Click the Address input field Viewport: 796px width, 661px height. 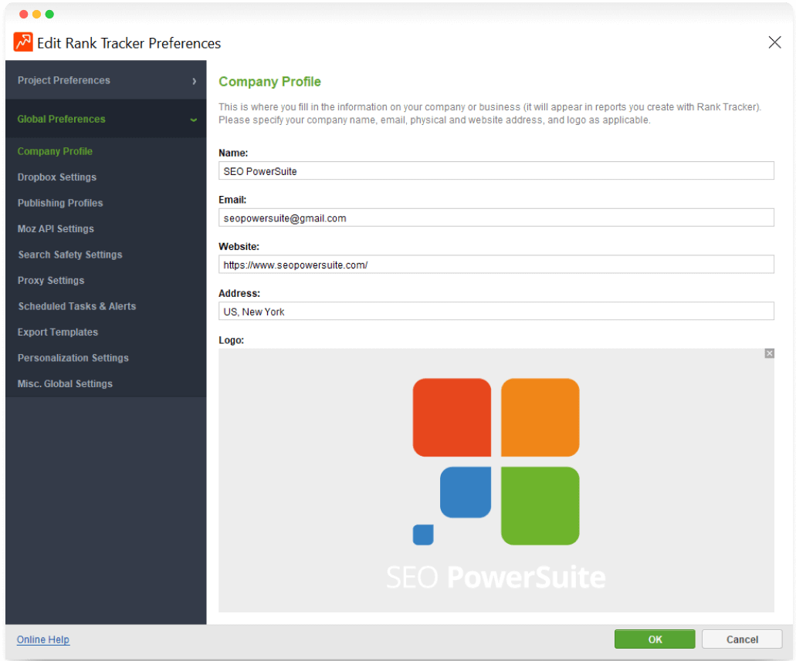(496, 311)
